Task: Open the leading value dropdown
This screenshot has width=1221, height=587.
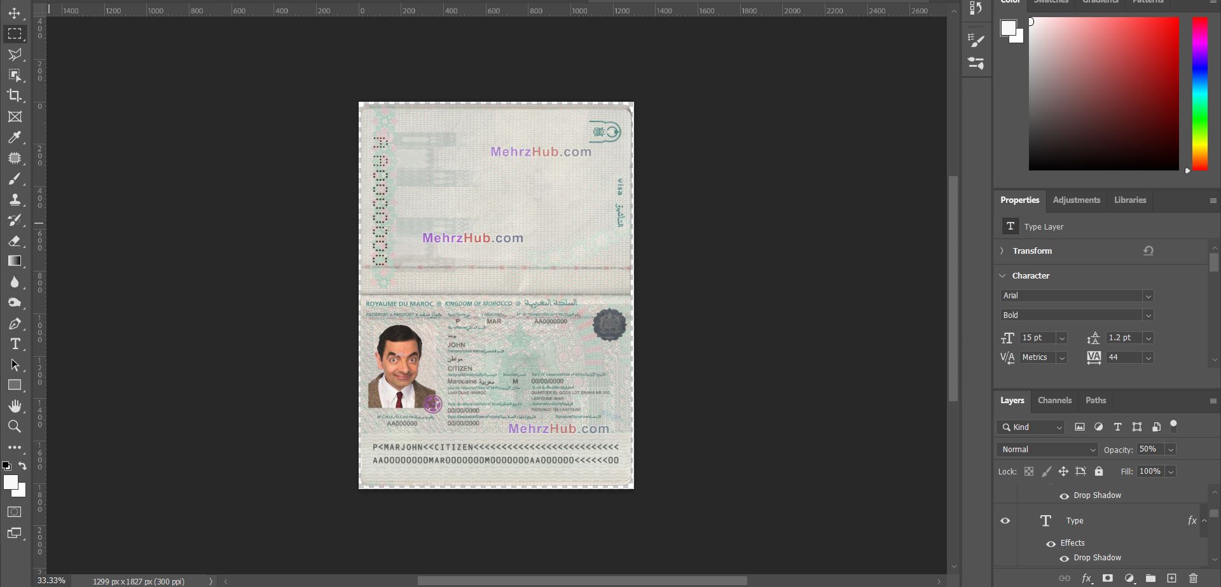Action: point(1148,338)
